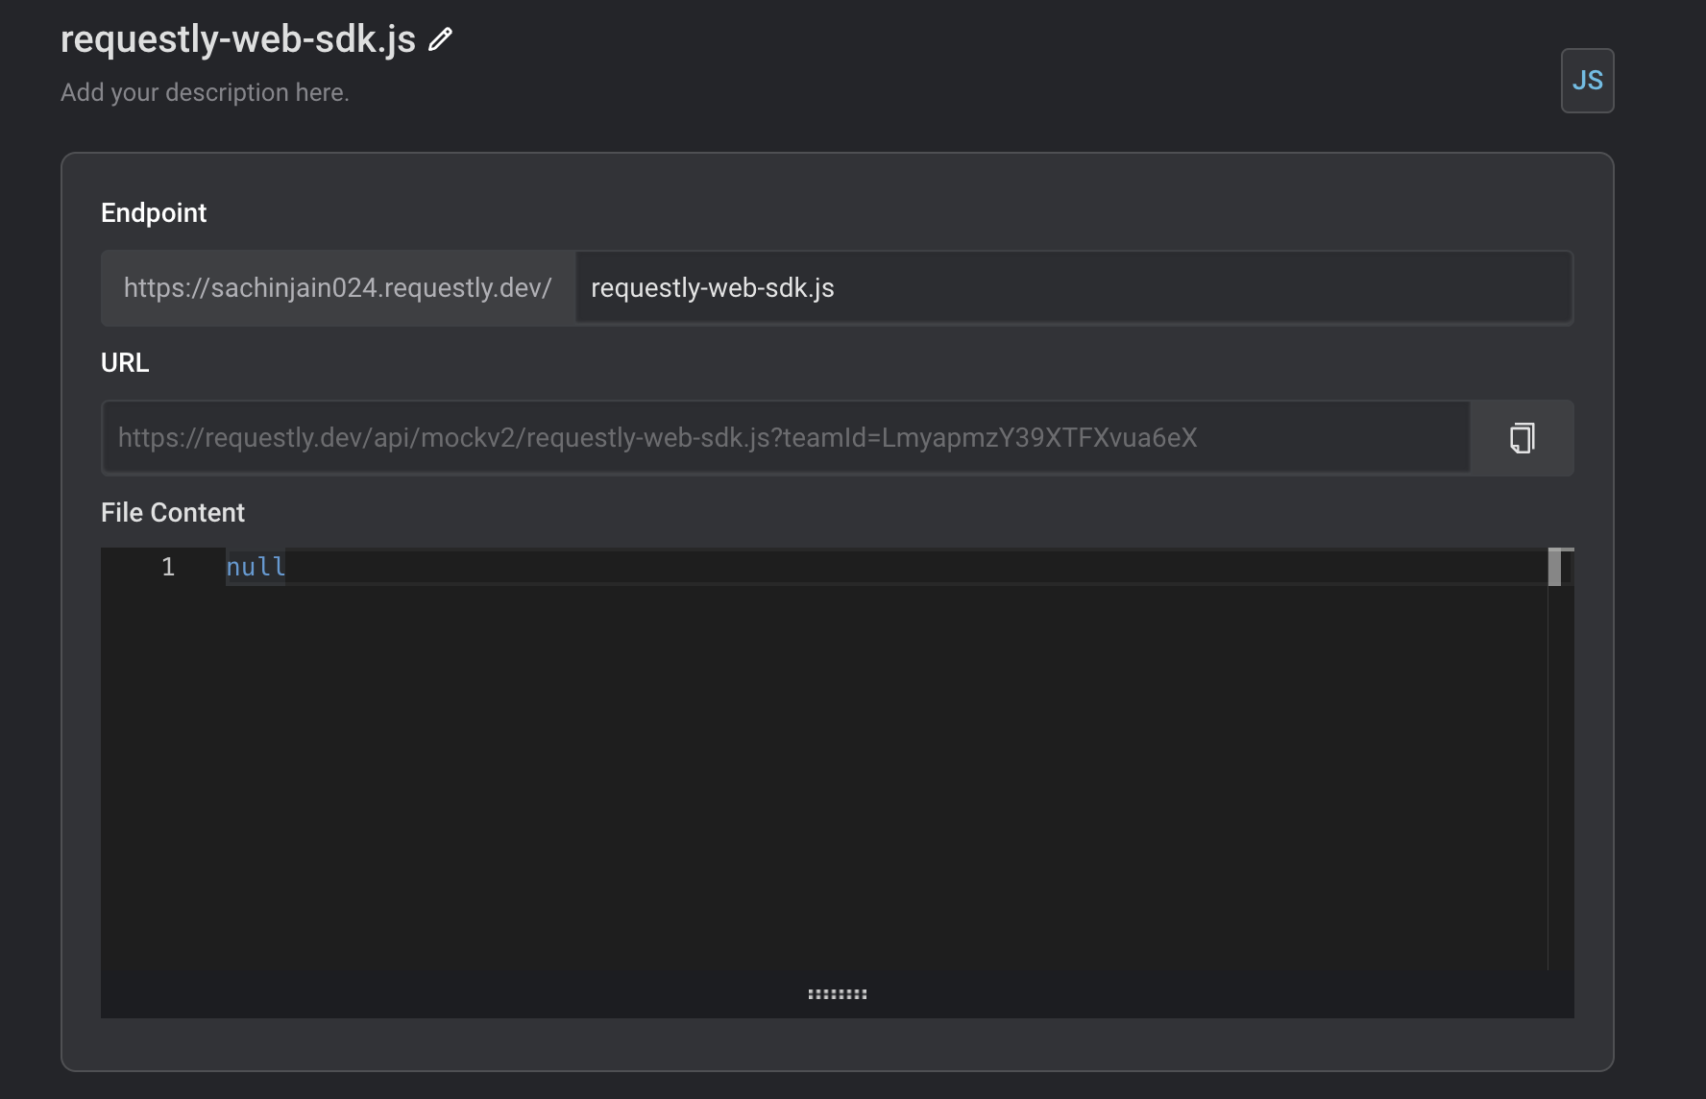Click the filename title requestly-web-sdk.js
This screenshot has width=1706, height=1099.
tap(235, 39)
